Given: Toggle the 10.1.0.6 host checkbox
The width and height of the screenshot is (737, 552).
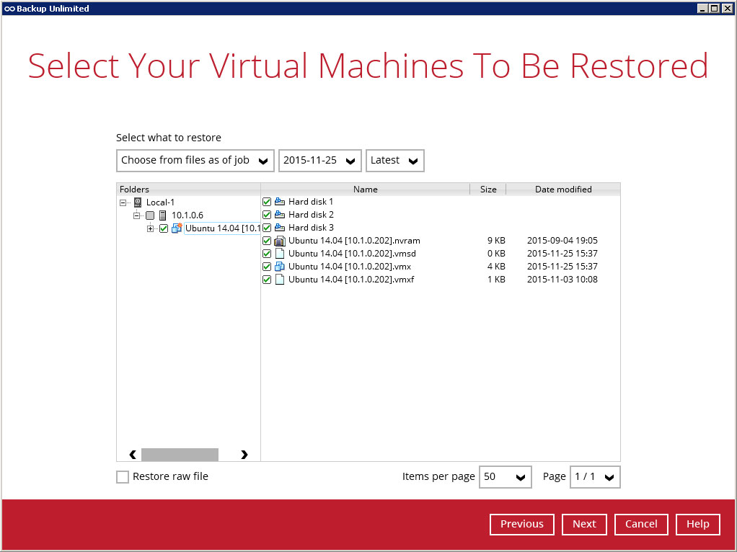Looking at the screenshot, I should 150,215.
